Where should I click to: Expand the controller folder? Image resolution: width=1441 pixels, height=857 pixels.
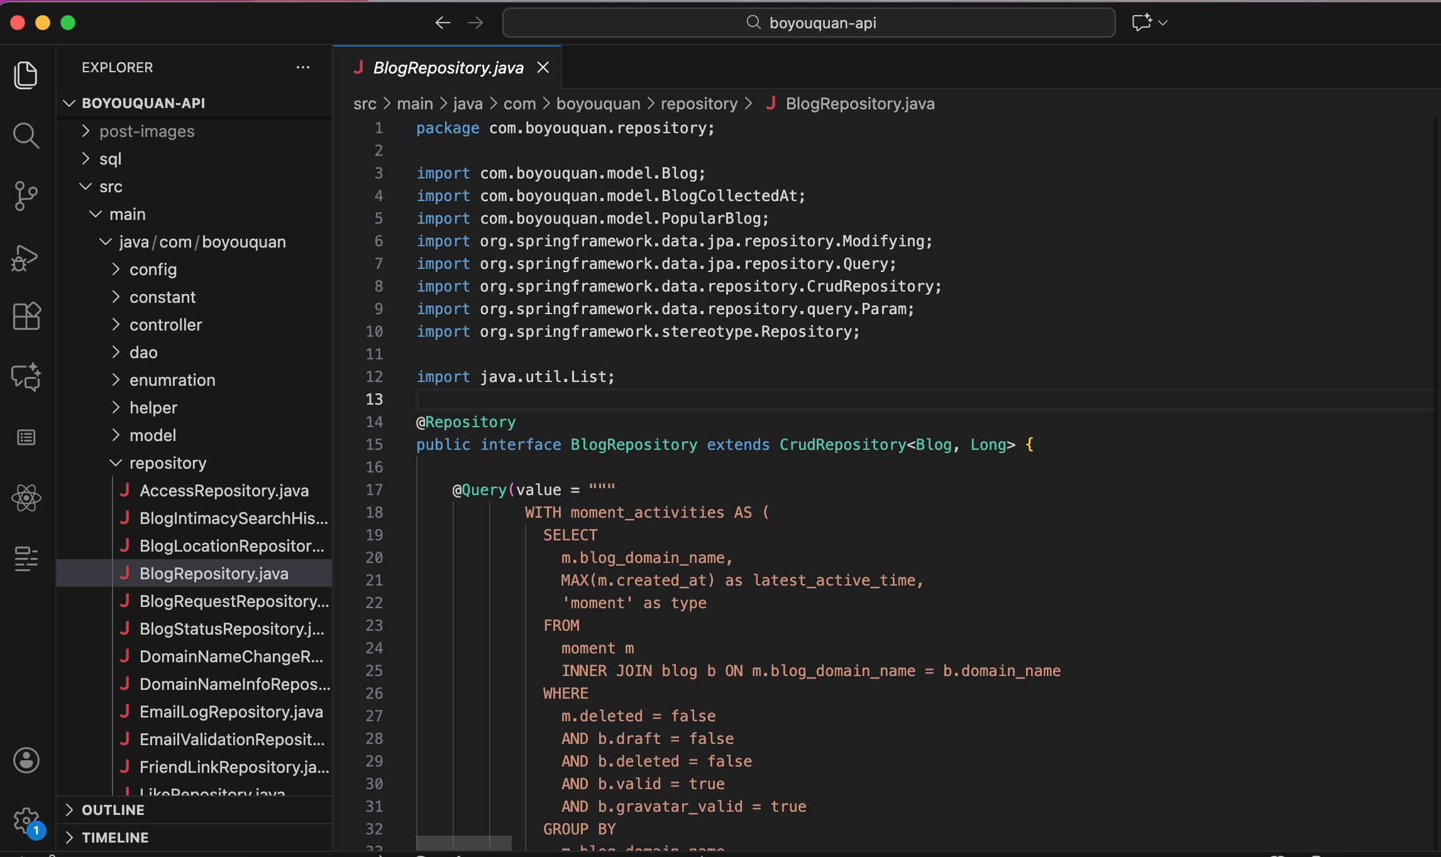point(165,325)
